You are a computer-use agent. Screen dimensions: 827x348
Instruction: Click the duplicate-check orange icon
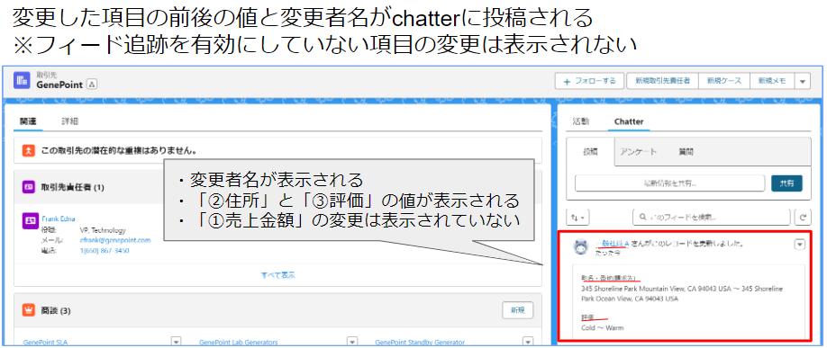point(29,151)
